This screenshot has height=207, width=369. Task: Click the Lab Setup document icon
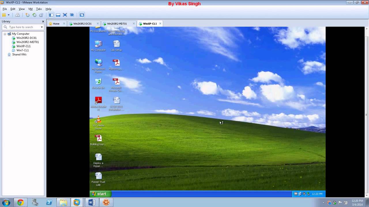pos(116,46)
